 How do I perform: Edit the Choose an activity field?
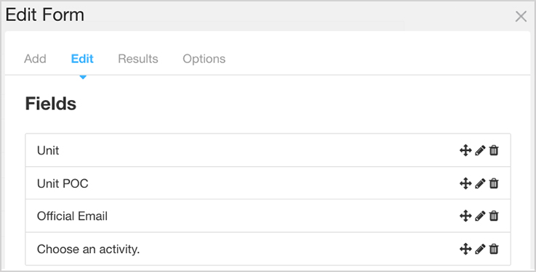click(x=480, y=250)
